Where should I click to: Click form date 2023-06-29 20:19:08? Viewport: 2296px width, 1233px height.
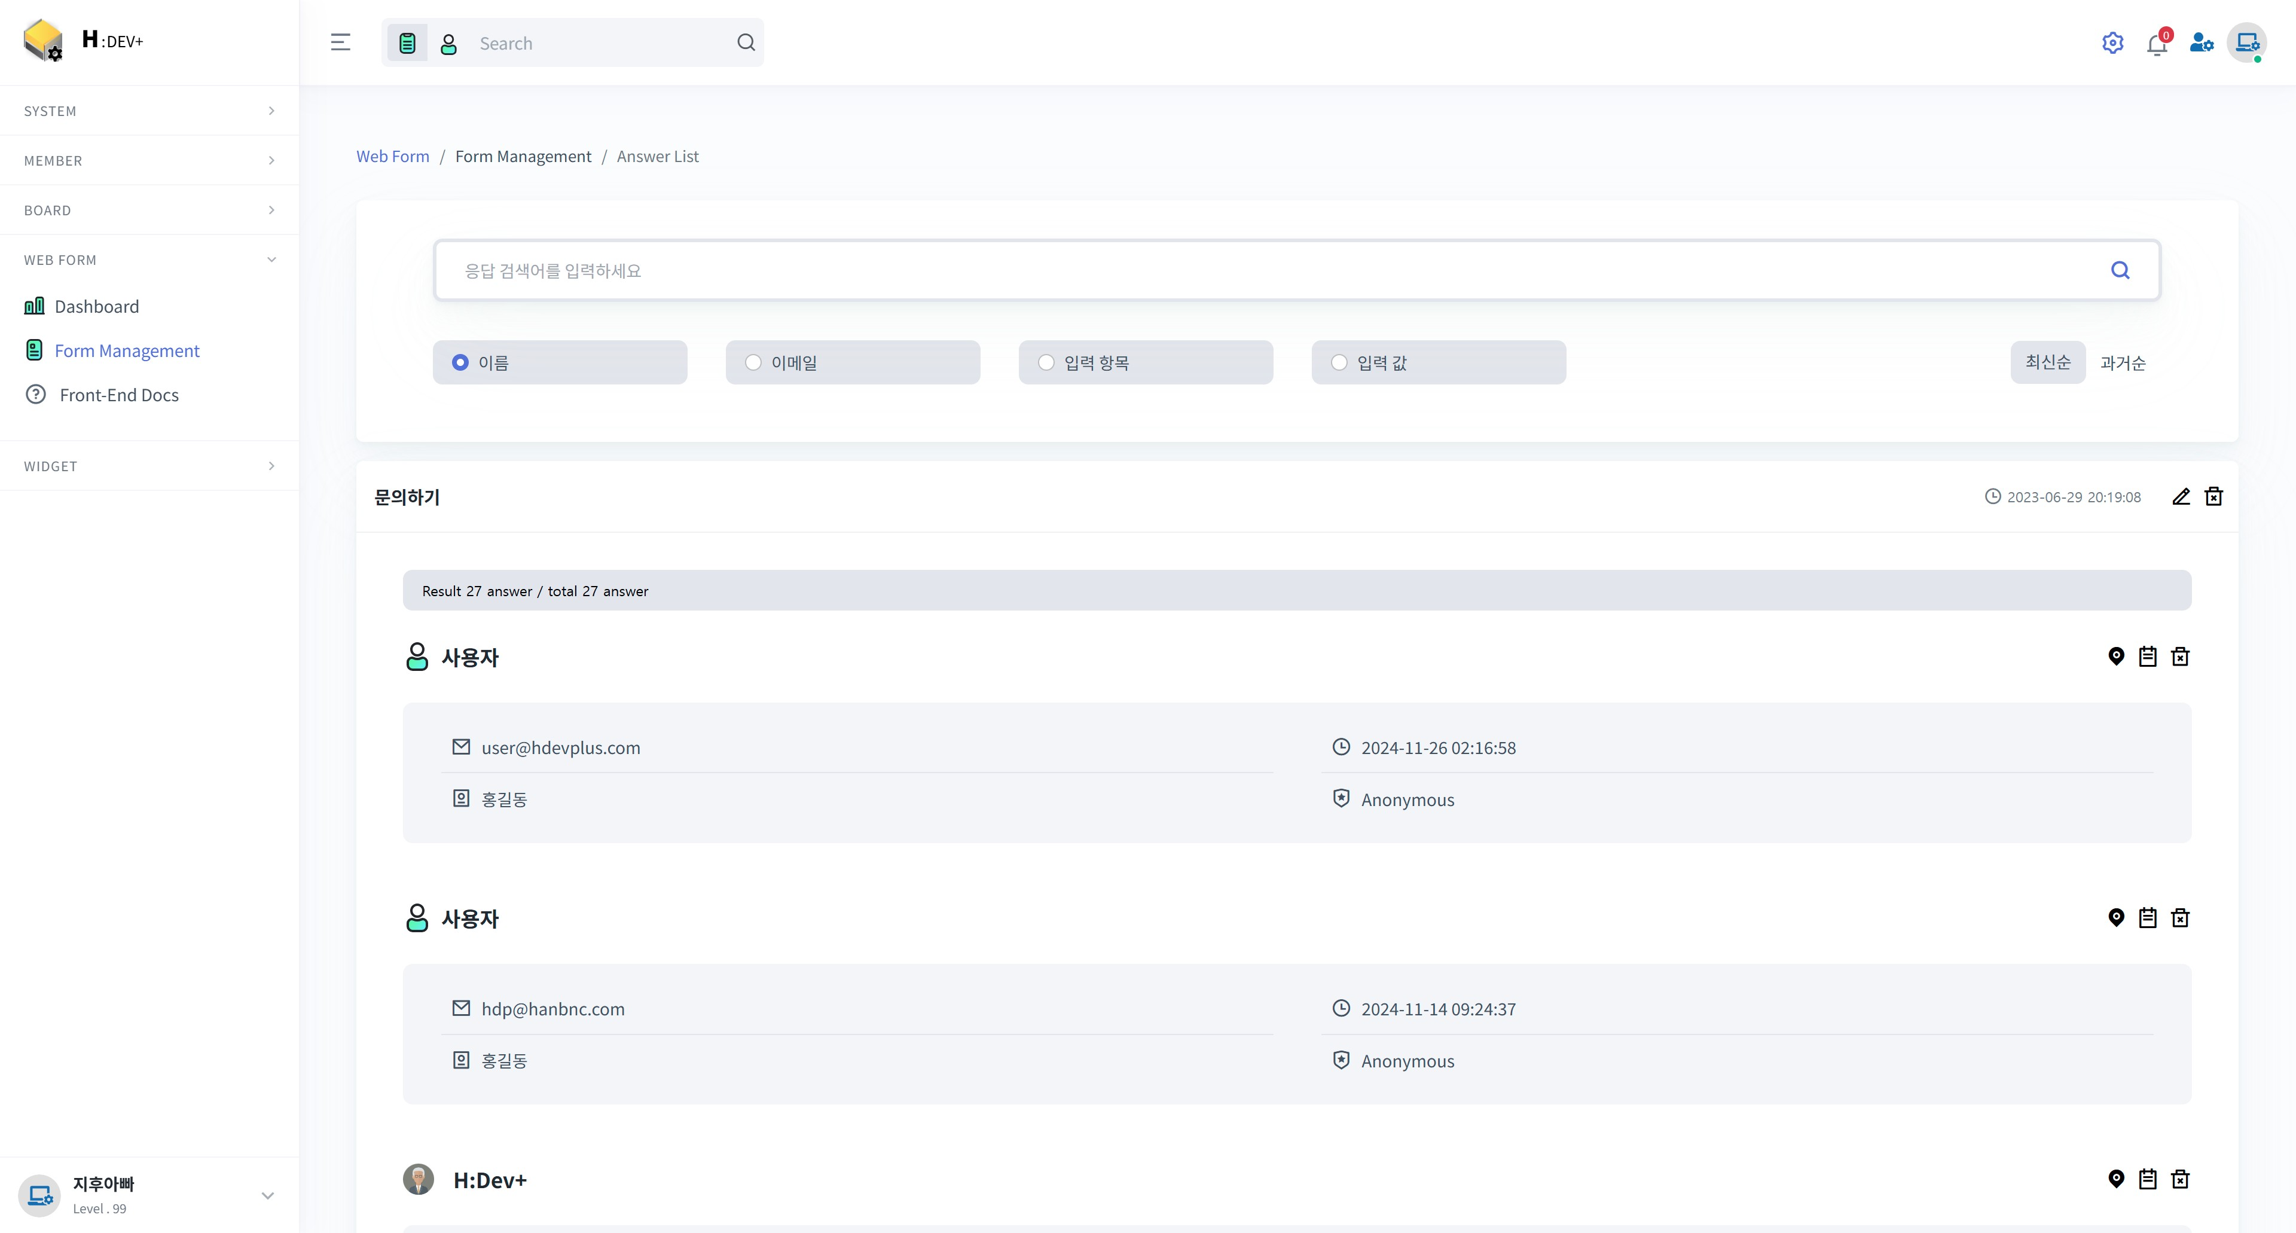2073,496
